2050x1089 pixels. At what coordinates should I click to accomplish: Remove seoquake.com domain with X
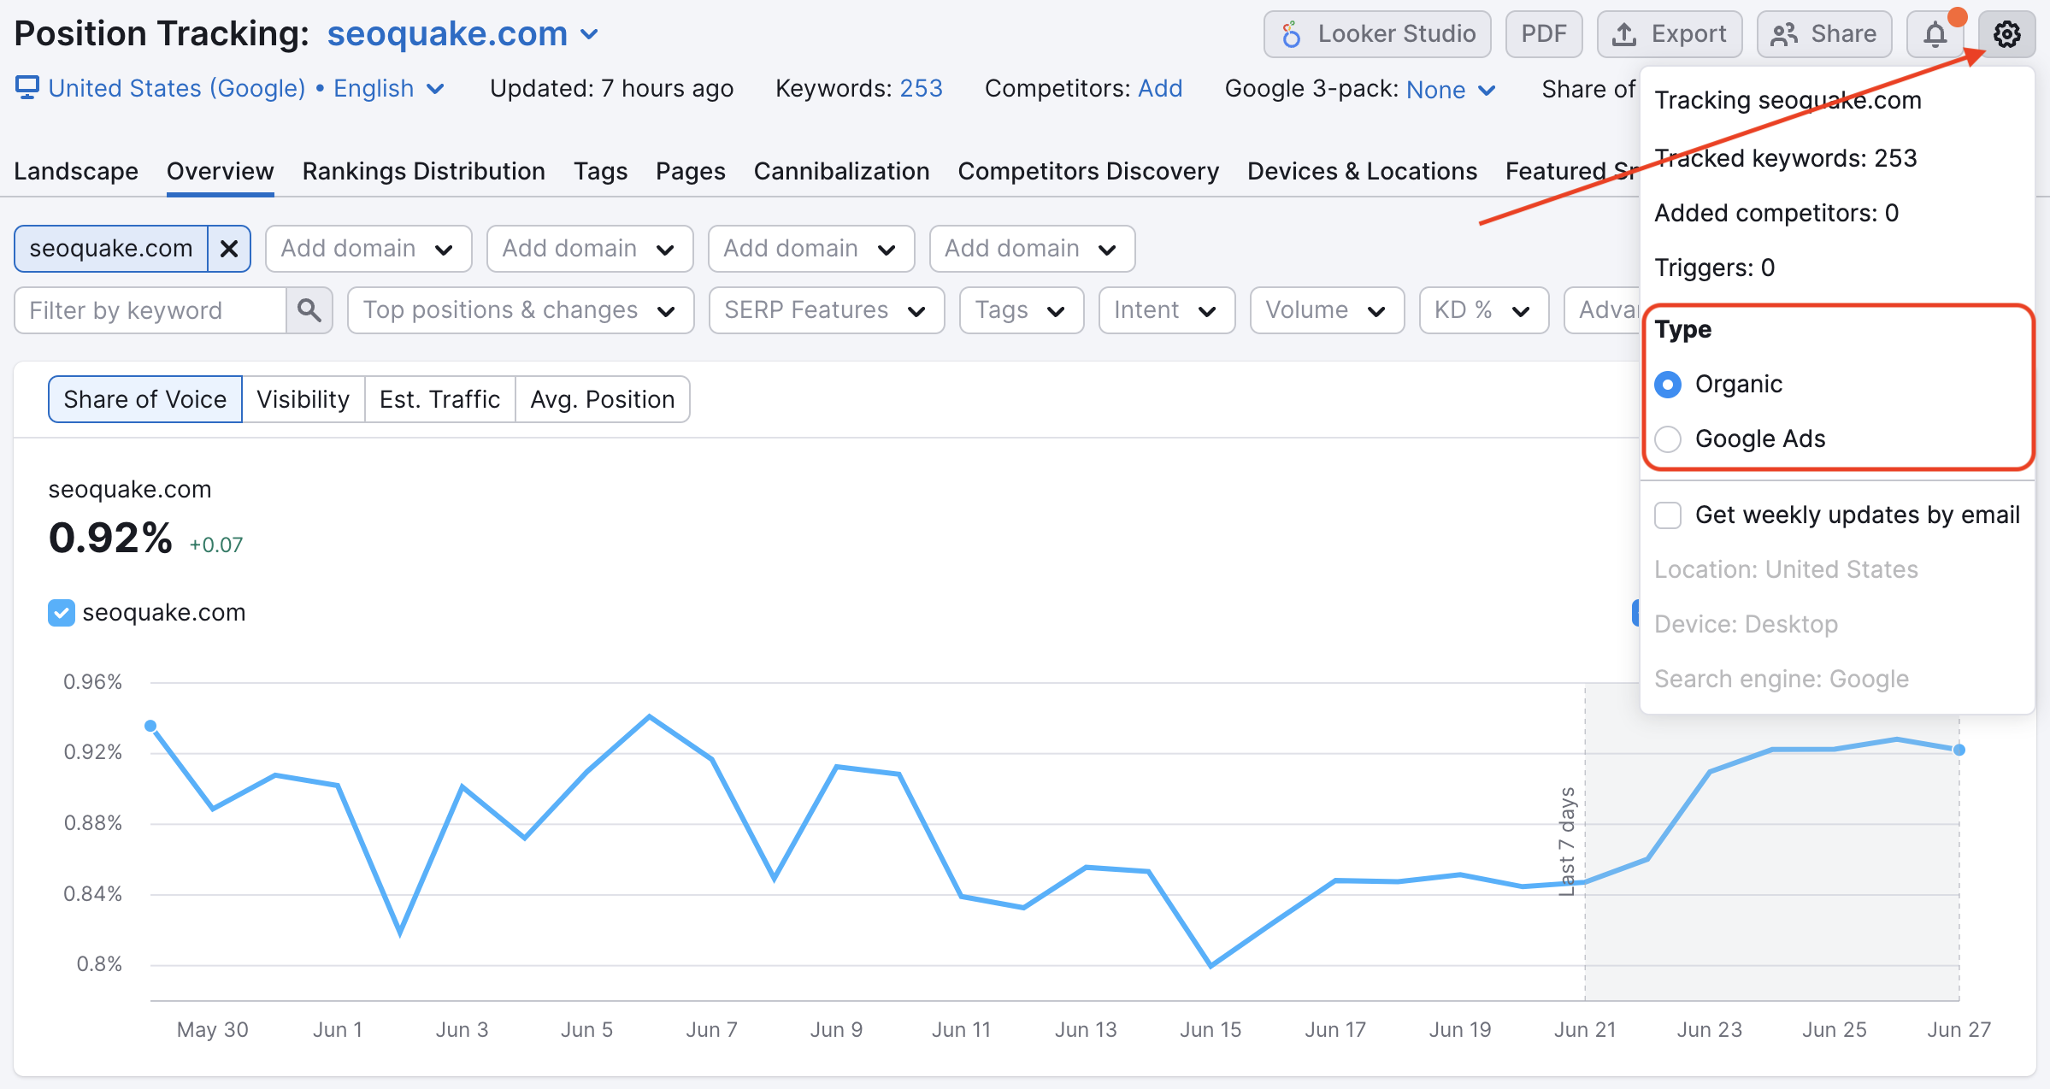[x=229, y=249]
